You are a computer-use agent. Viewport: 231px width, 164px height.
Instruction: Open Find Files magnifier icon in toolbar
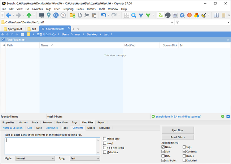coord(134,15)
